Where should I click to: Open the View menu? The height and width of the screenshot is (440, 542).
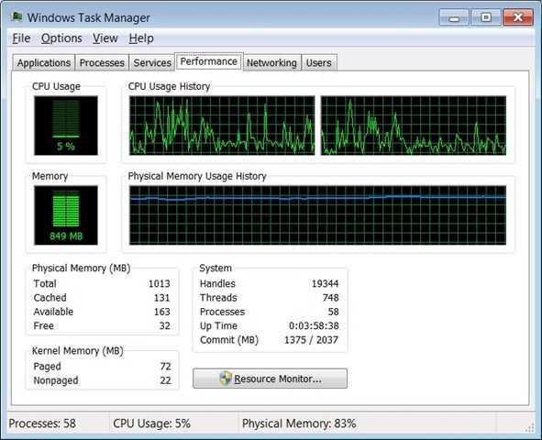105,38
